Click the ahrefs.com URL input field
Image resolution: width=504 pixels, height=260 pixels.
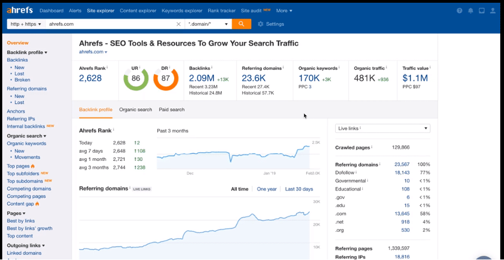[x=110, y=24]
